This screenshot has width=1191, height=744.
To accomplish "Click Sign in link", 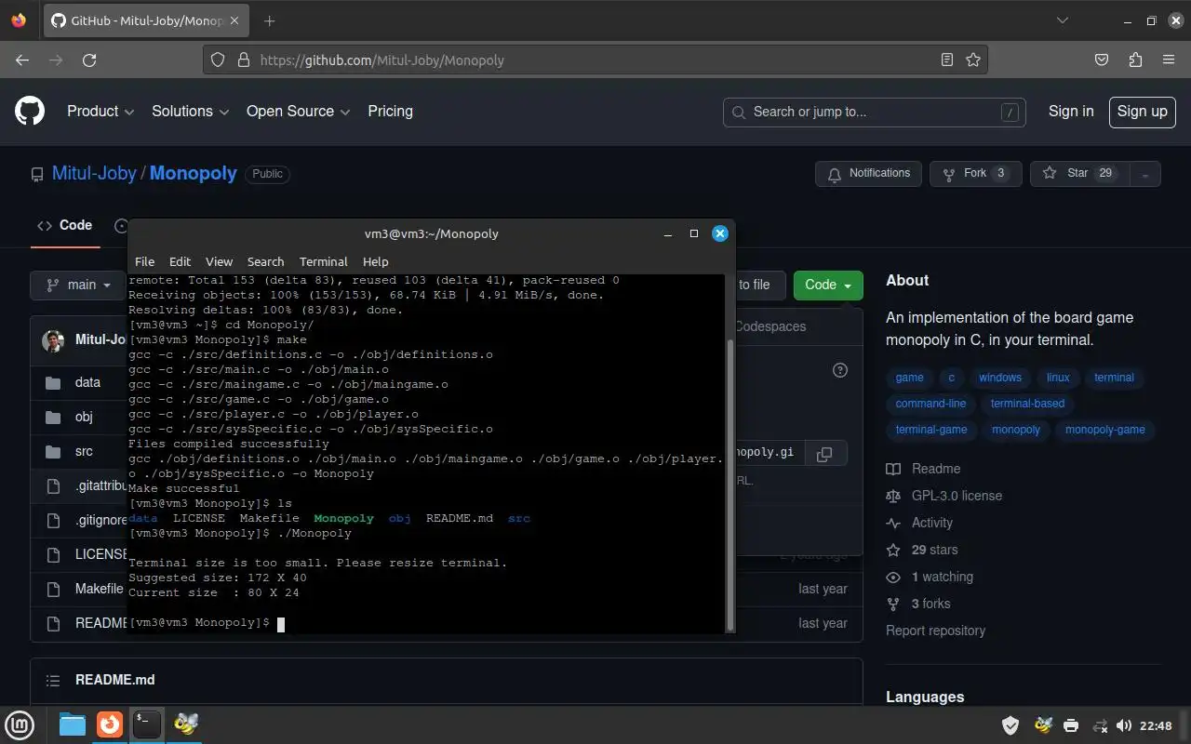I will coord(1071,111).
